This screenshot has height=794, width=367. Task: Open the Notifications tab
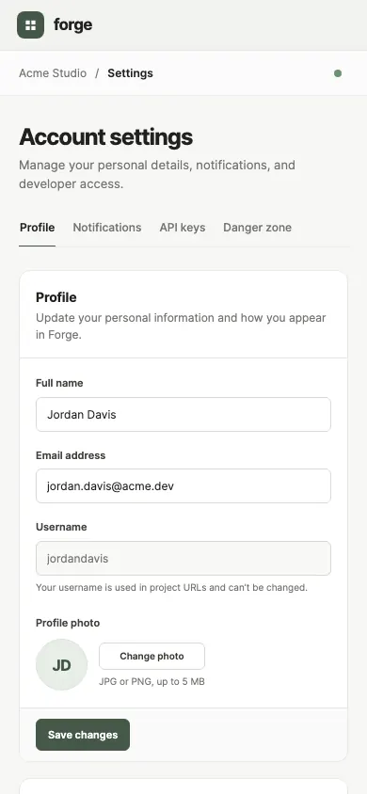107,228
